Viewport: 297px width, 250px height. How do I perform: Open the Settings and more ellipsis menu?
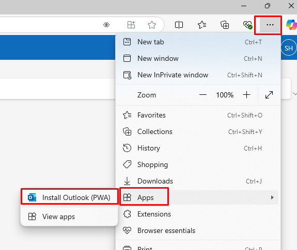tap(270, 25)
